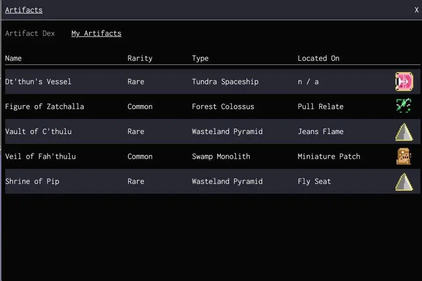
Task: Close the Artifacts window with X
Action: click(x=416, y=10)
